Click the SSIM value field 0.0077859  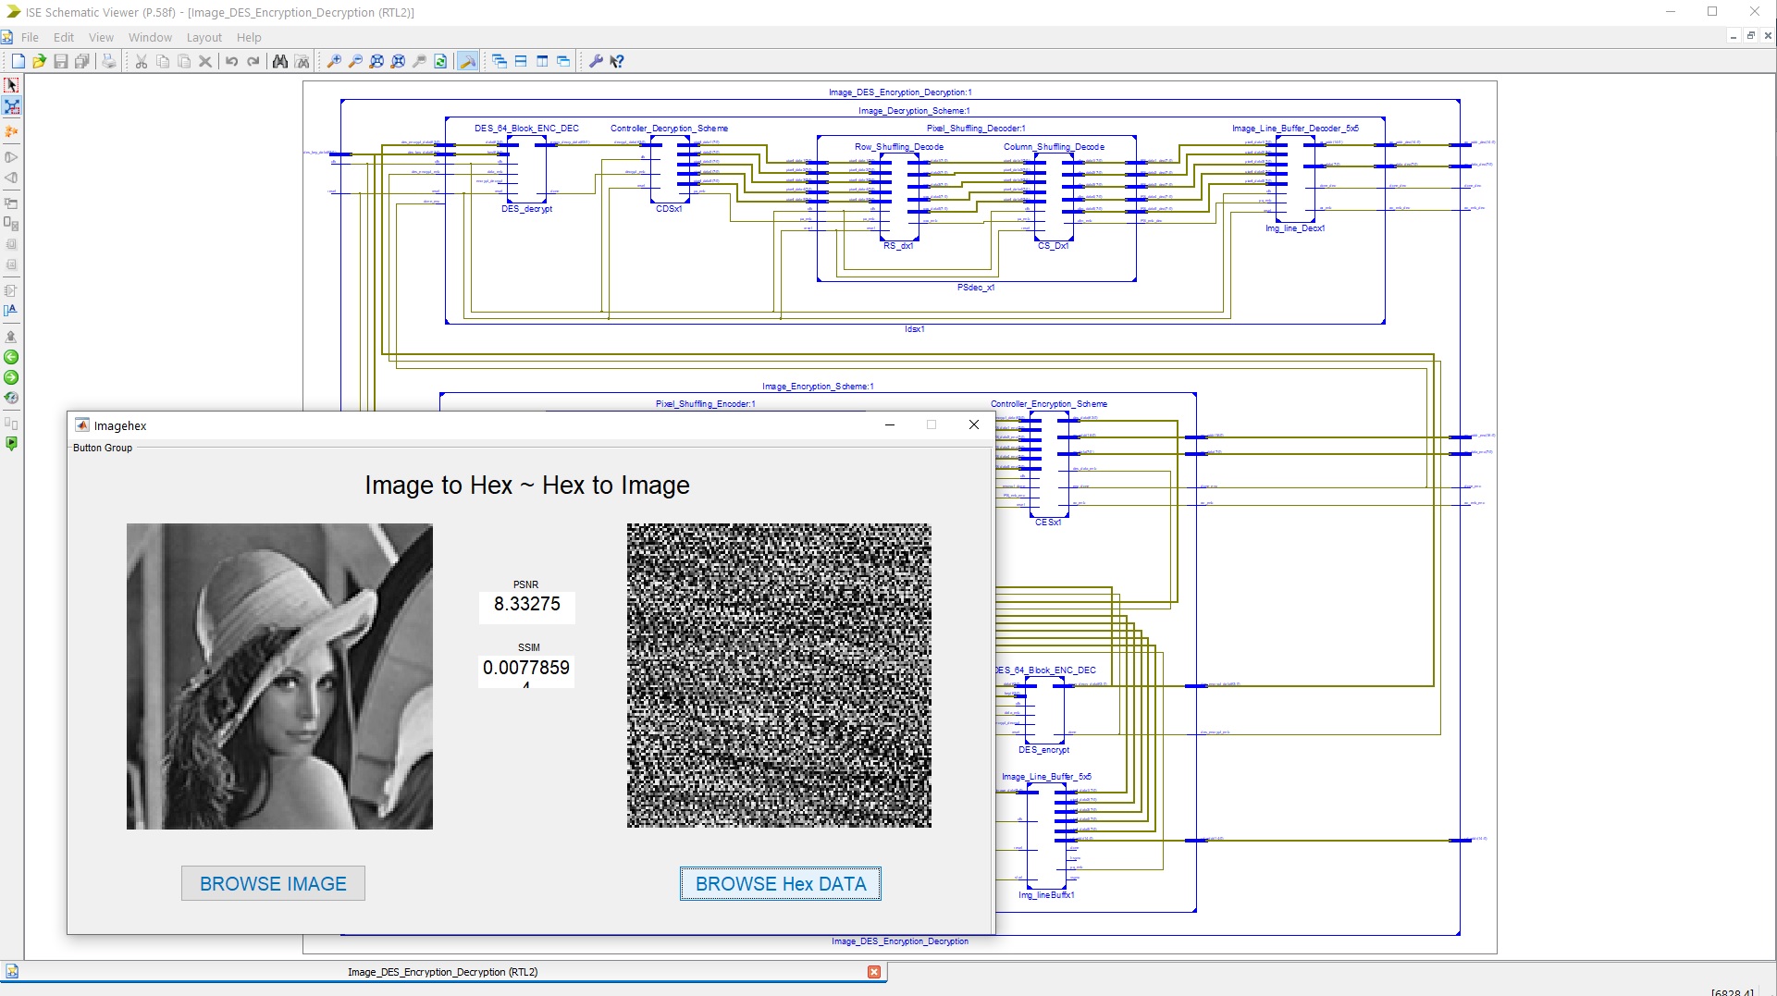point(526,670)
